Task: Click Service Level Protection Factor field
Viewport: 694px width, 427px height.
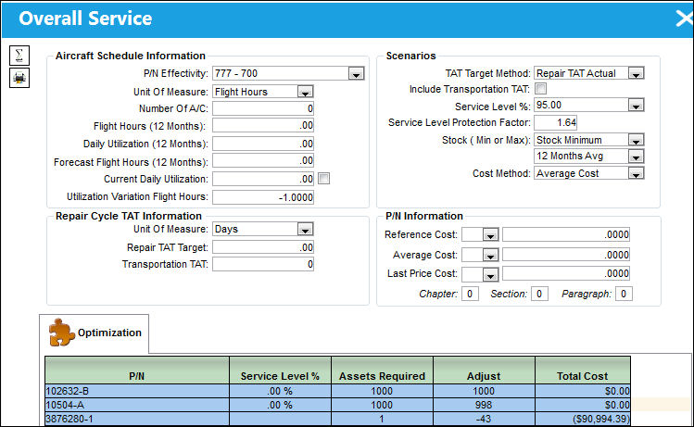Action: point(555,122)
